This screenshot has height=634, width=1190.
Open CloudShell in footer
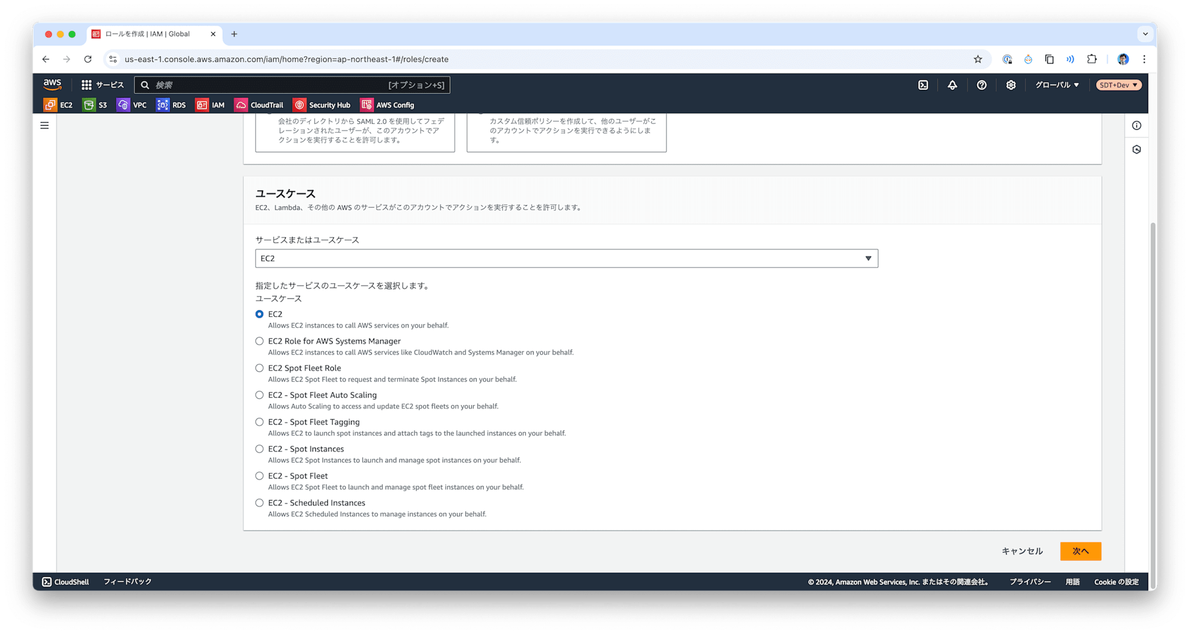(65, 582)
